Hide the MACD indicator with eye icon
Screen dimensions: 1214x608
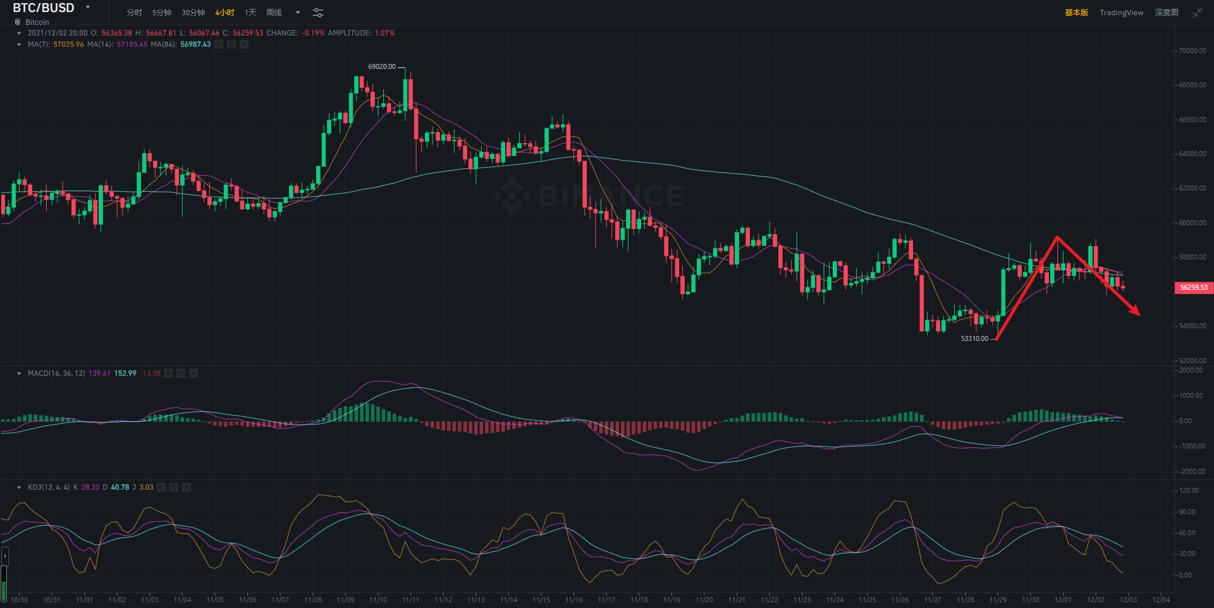(x=168, y=373)
